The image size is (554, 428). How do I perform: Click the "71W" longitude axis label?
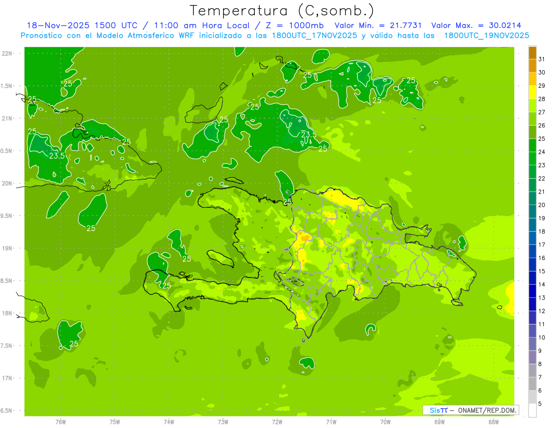pyautogui.click(x=331, y=422)
